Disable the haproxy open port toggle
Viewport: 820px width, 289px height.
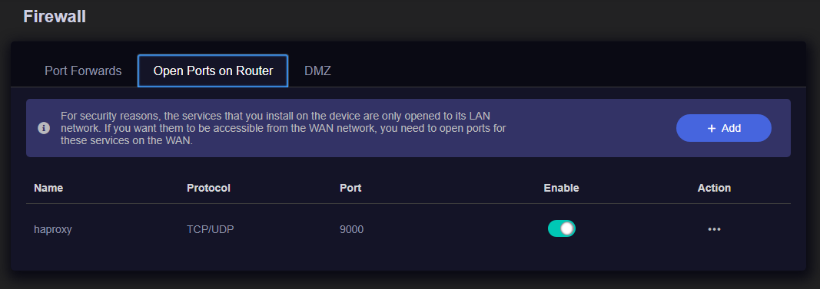[x=562, y=228]
